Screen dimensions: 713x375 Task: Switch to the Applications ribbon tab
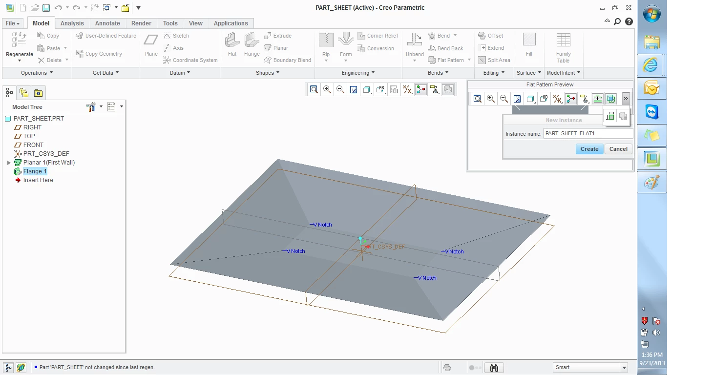[231, 23]
